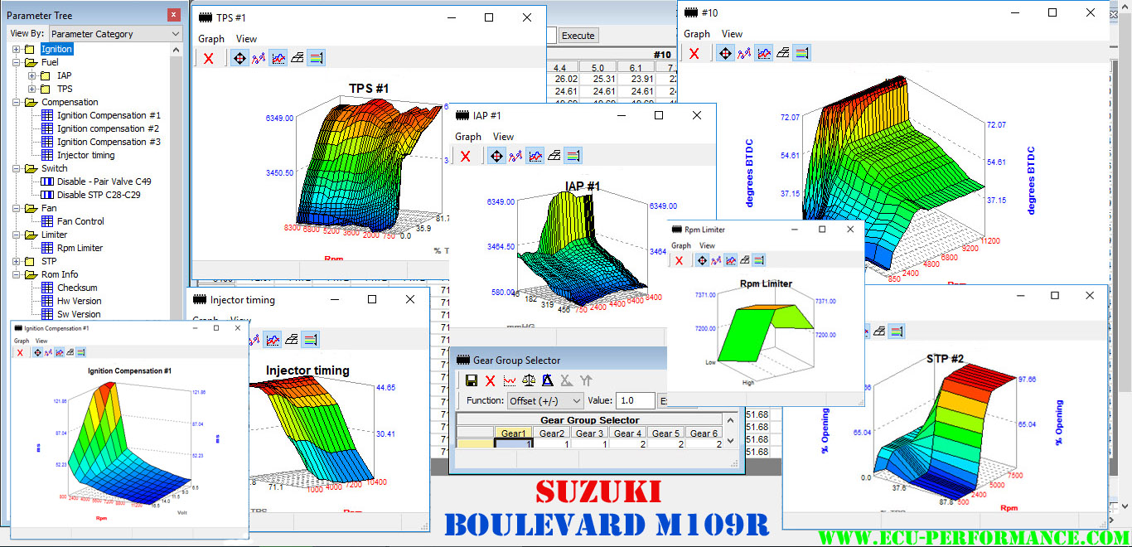
Task: Open the Graph menu in TPS #1 window
Action: (x=211, y=39)
